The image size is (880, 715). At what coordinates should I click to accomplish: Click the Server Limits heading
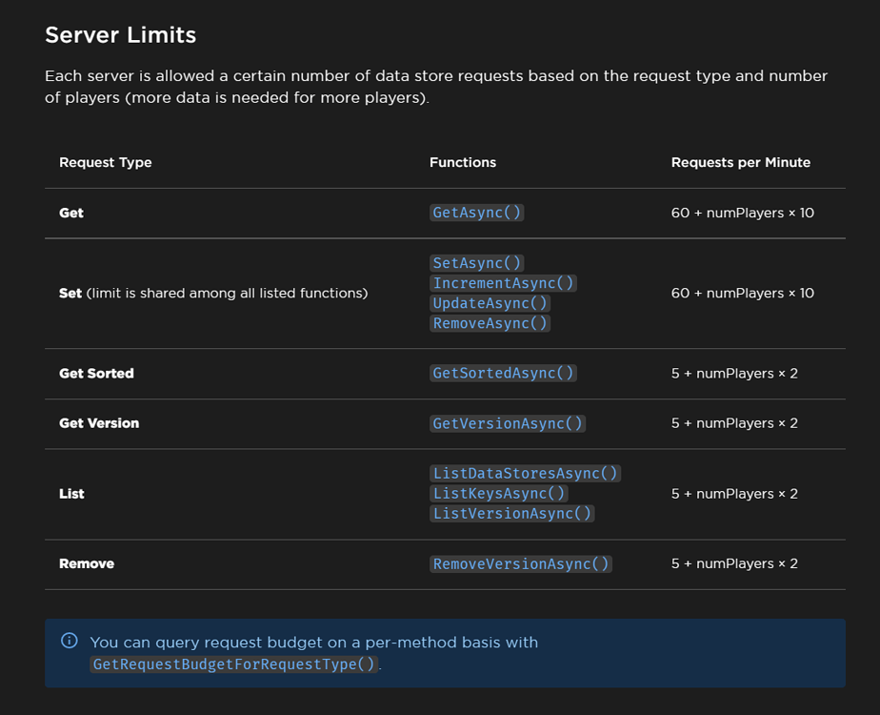click(120, 35)
